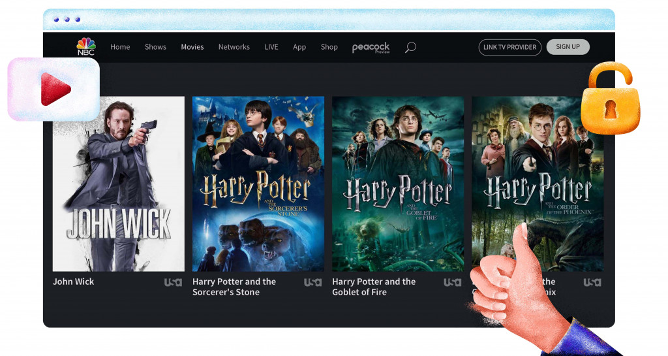
Task: Click Harry Potter and the Goblet of Fire title
Action: 374,287
